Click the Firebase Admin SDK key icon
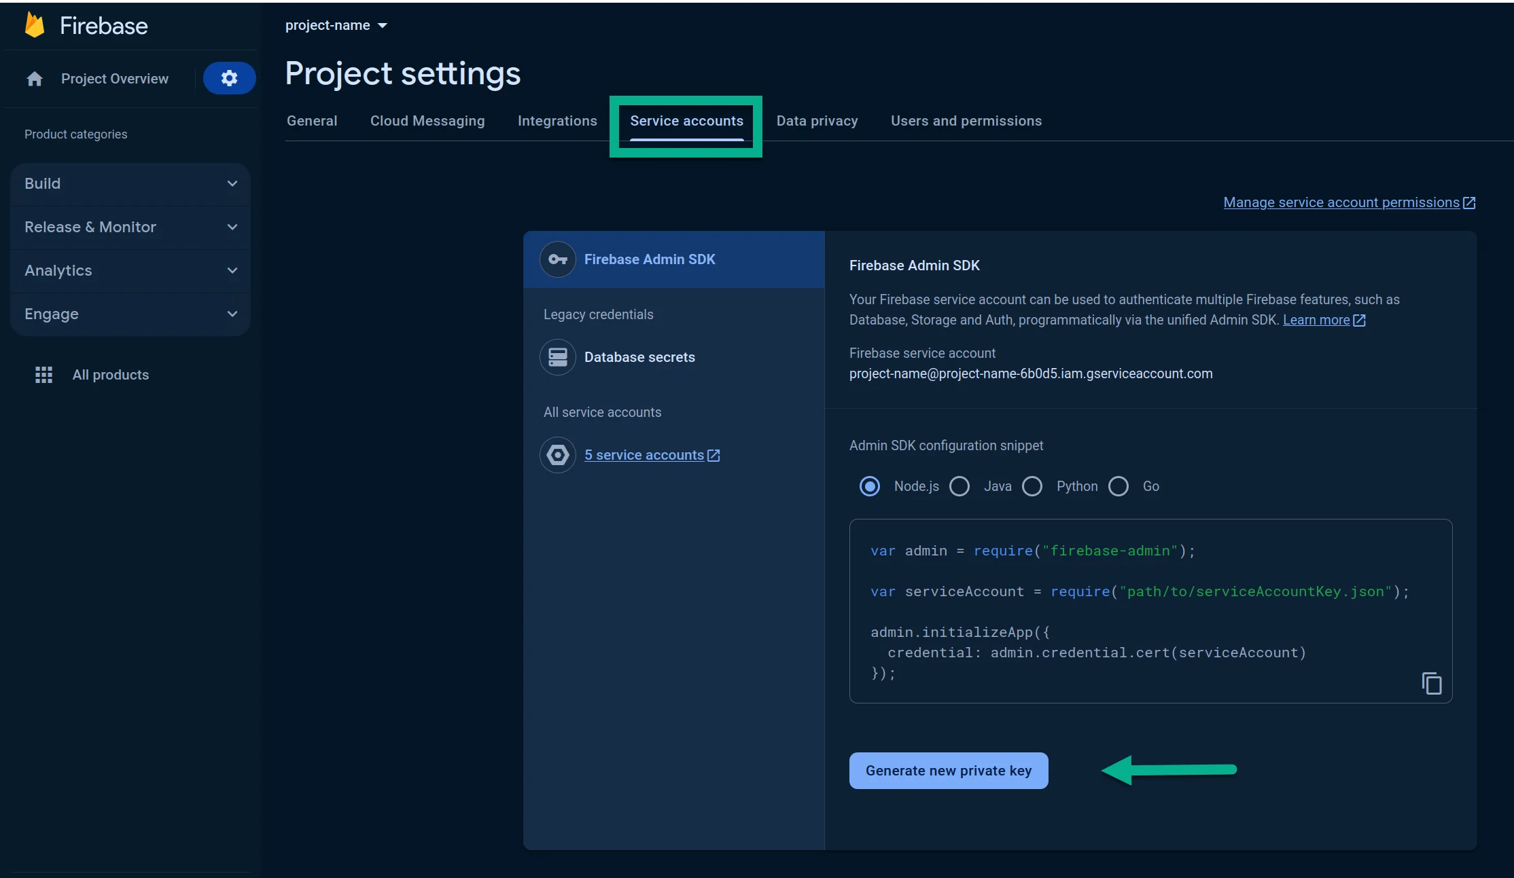This screenshot has width=1514, height=878. (558, 259)
